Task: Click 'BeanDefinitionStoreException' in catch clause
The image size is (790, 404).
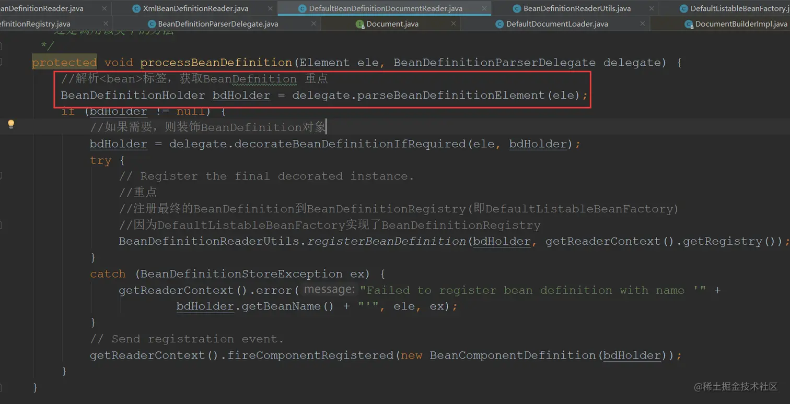Action: click(x=241, y=274)
